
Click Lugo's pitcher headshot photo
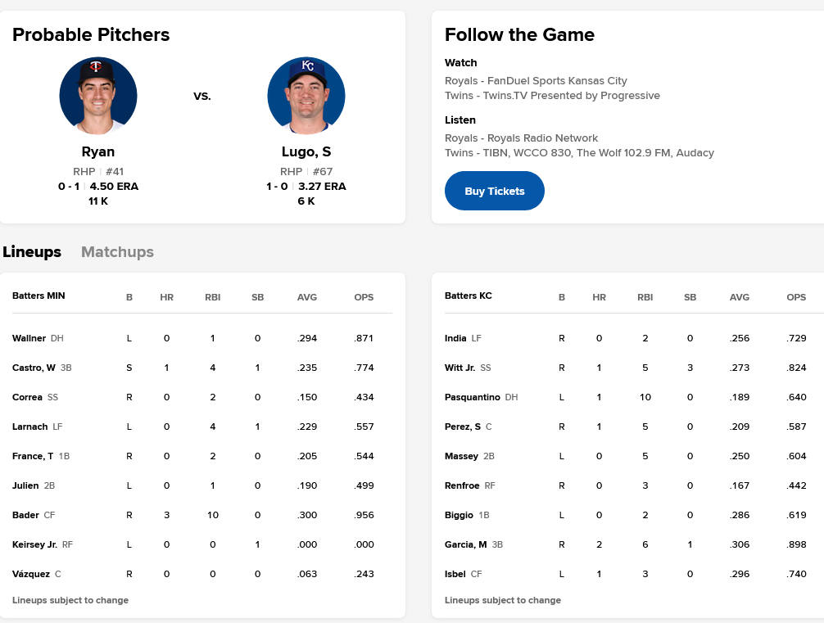306,96
